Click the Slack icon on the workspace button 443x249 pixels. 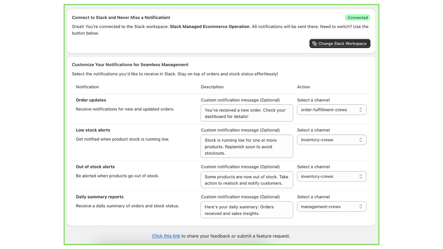(x=314, y=43)
